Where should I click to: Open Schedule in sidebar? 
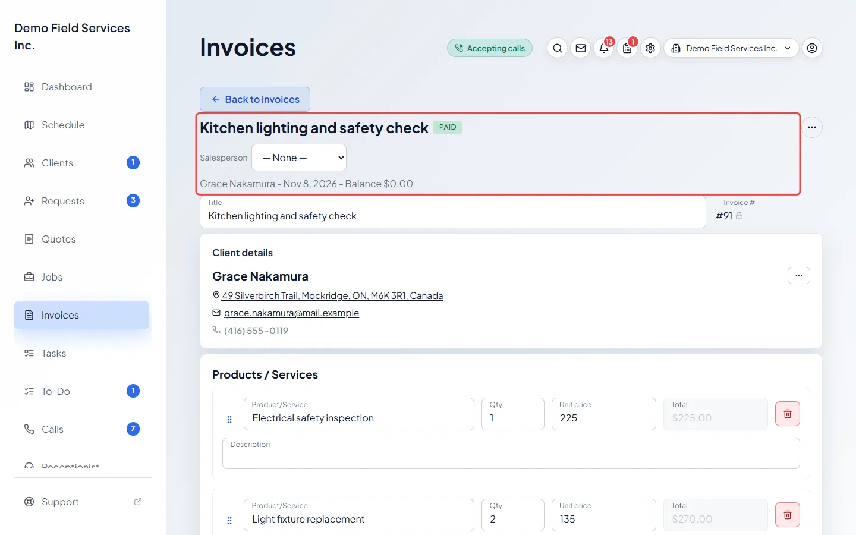(82, 125)
